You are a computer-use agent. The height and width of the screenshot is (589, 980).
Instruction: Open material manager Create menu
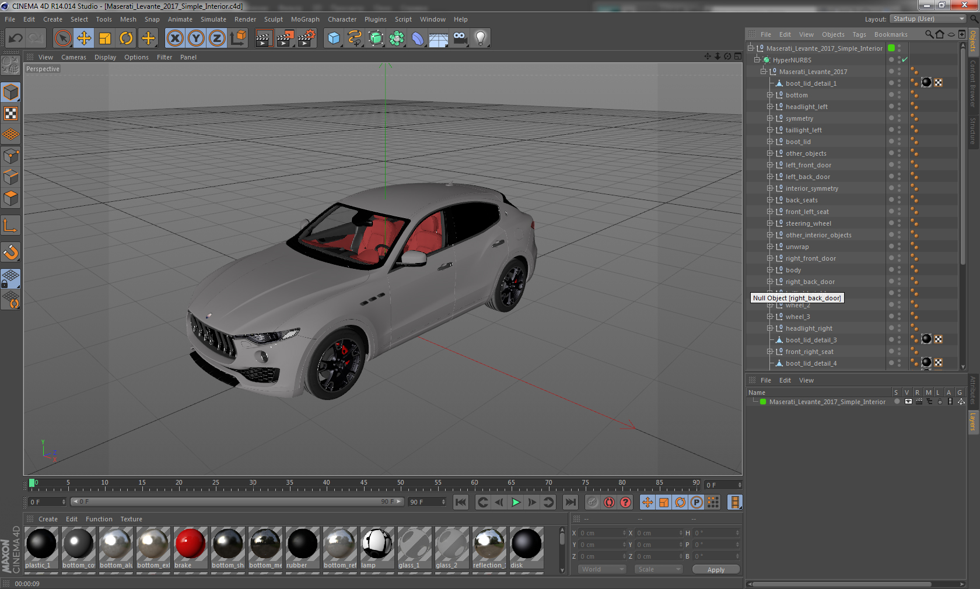tap(48, 519)
